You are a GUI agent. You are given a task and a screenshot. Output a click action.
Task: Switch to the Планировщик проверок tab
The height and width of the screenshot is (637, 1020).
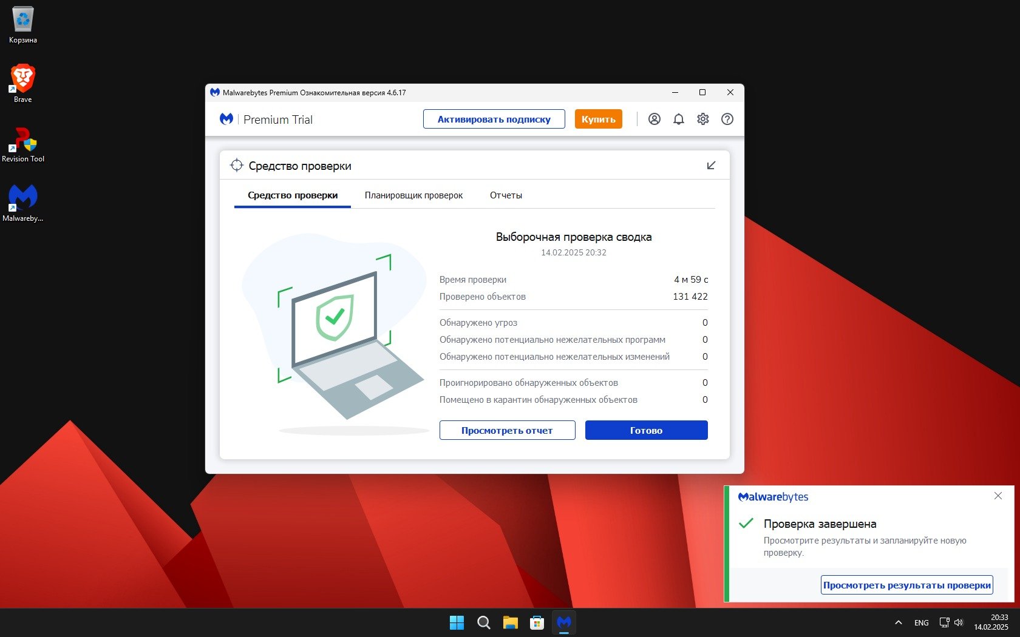pyautogui.click(x=413, y=195)
